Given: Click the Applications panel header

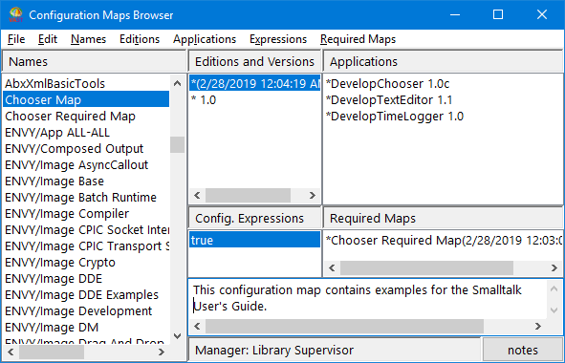Looking at the screenshot, I should point(443,61).
